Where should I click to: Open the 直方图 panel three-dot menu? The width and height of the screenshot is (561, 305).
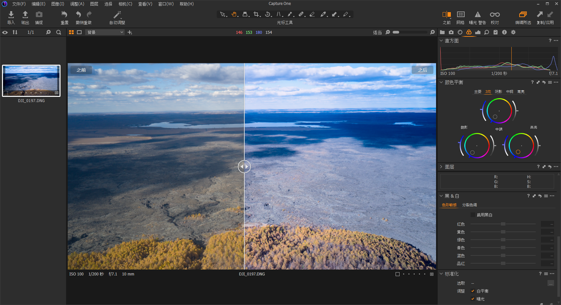[556, 41]
